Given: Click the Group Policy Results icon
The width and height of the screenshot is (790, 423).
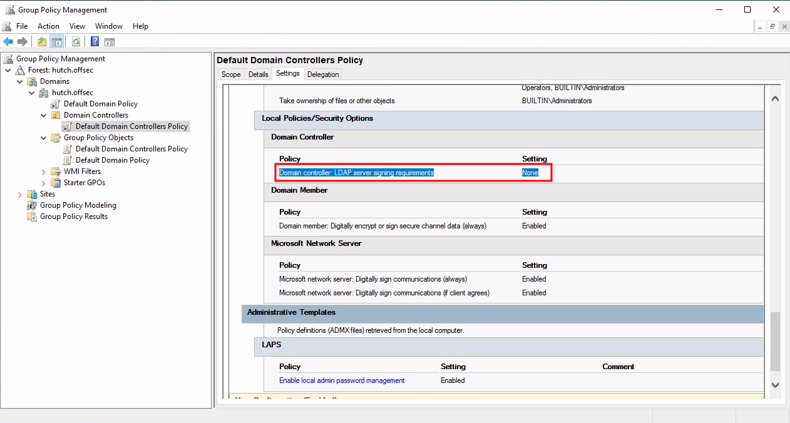Looking at the screenshot, I should coord(32,217).
